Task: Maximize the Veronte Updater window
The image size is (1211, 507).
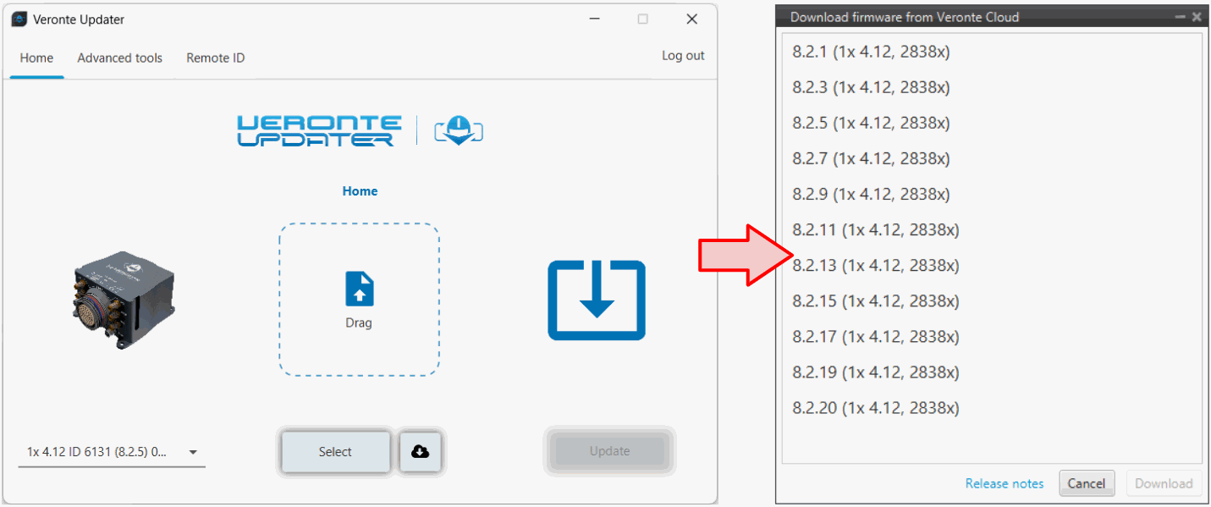Action: click(x=643, y=19)
